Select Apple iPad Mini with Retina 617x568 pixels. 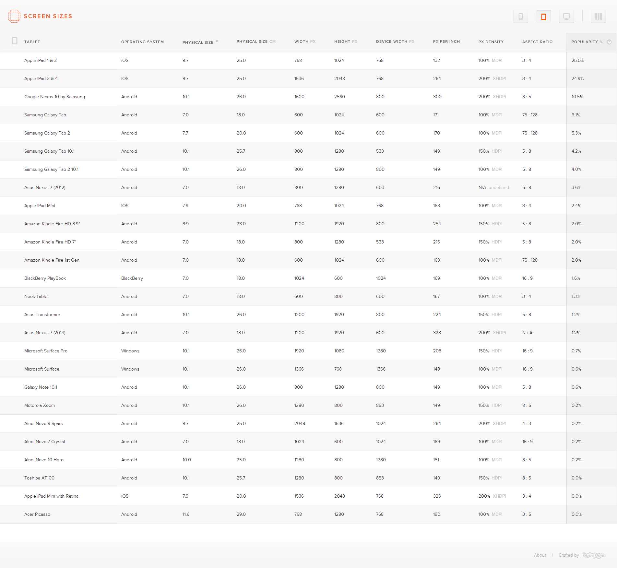(x=51, y=496)
